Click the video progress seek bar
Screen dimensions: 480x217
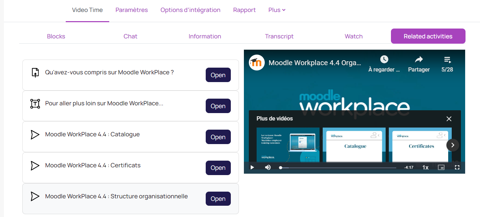coord(338,168)
